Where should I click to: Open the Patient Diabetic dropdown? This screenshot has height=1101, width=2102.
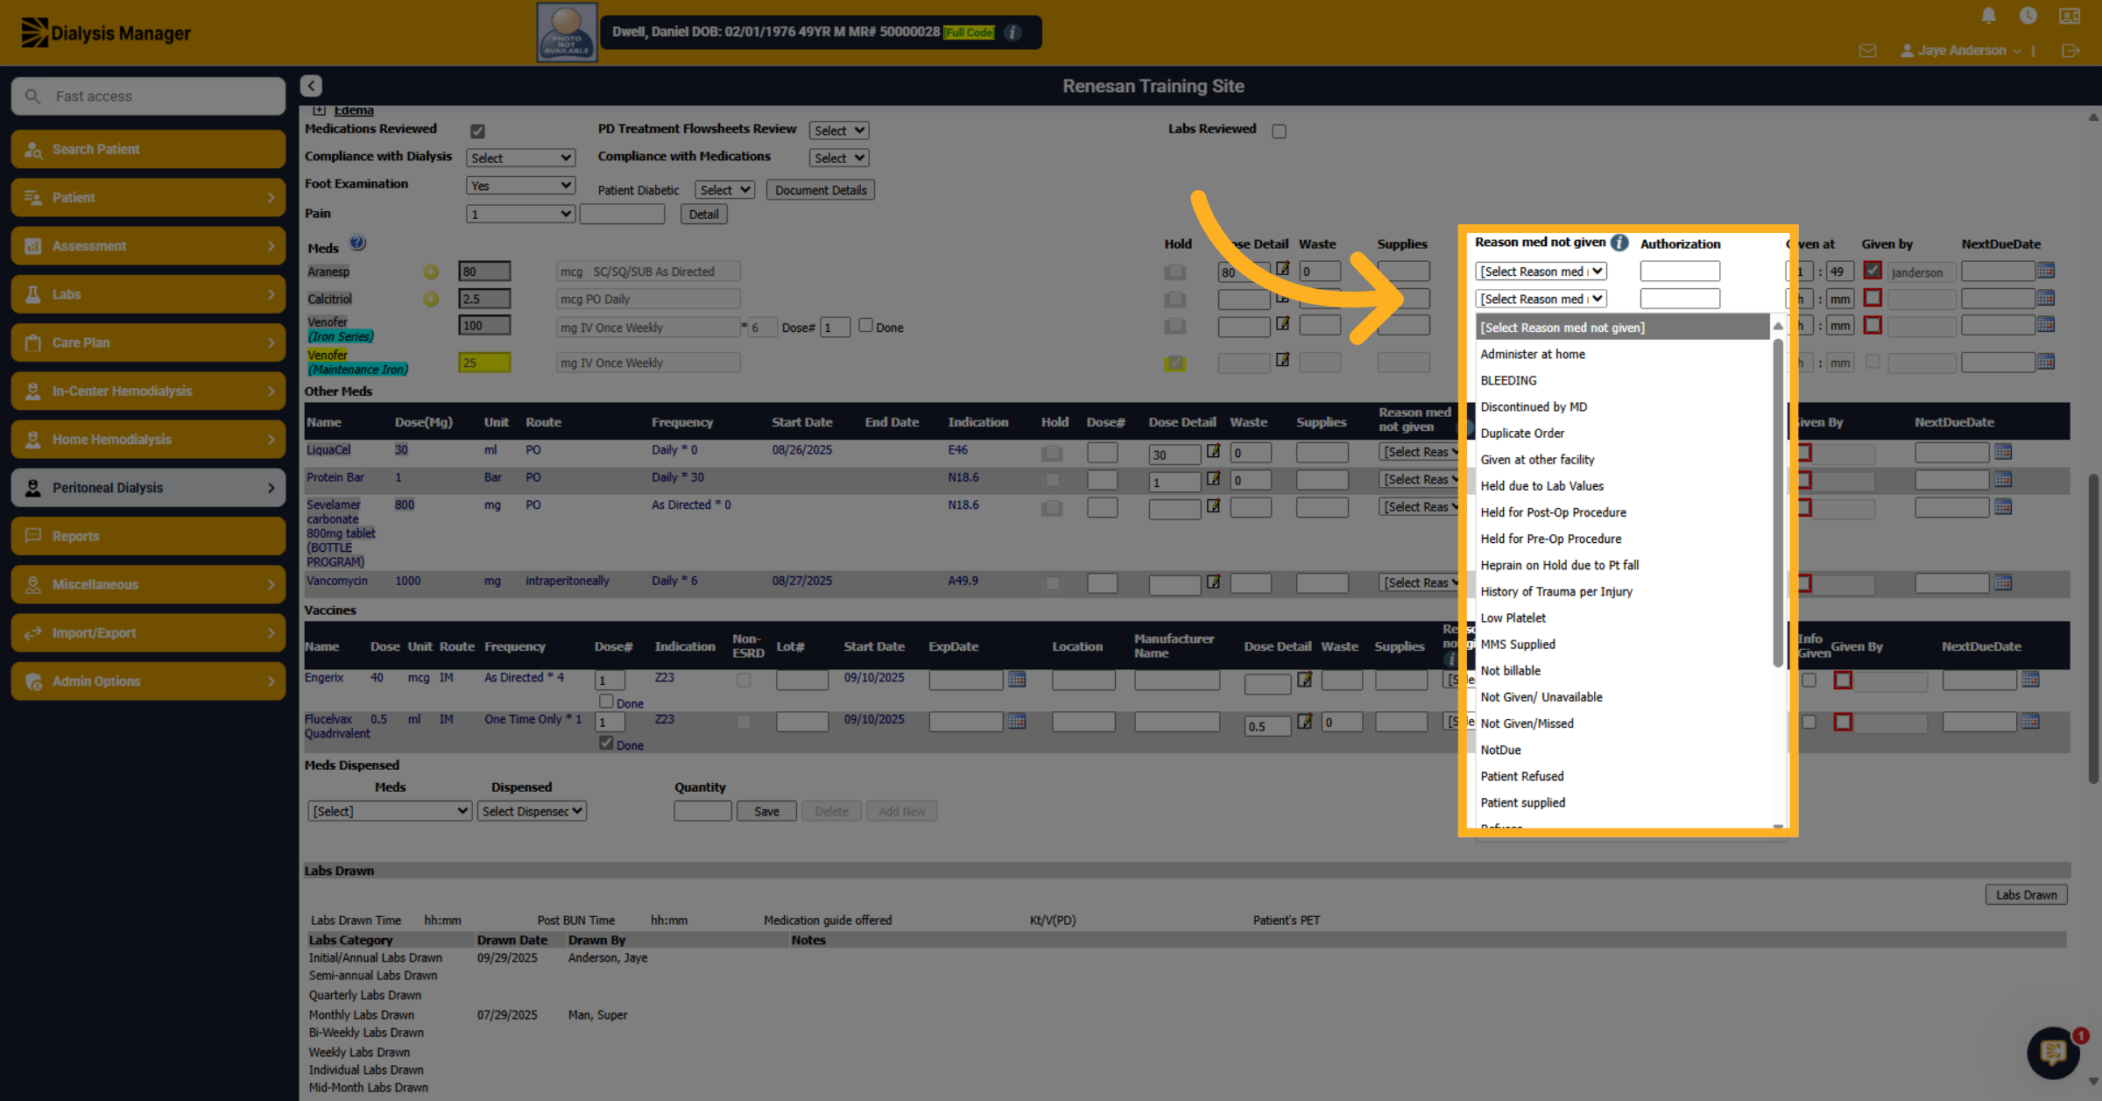(724, 190)
